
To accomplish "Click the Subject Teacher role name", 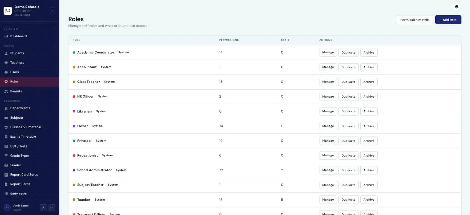I will point(90,185).
